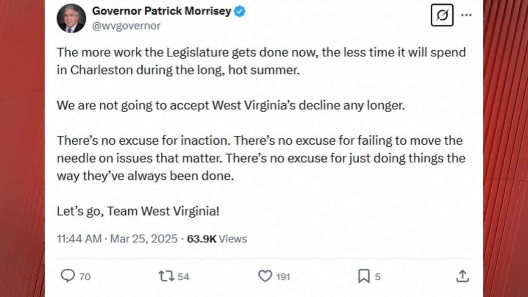Bookmark the post using the bookmark icon
This screenshot has width=528, height=297.
(364, 276)
